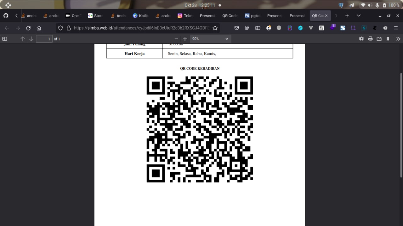The width and height of the screenshot is (403, 226).
Task: Open Vue devtools extension
Action: click(x=311, y=28)
